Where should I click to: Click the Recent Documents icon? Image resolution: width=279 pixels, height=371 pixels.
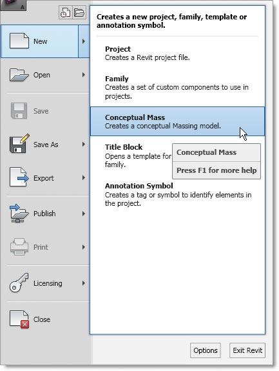point(65,12)
